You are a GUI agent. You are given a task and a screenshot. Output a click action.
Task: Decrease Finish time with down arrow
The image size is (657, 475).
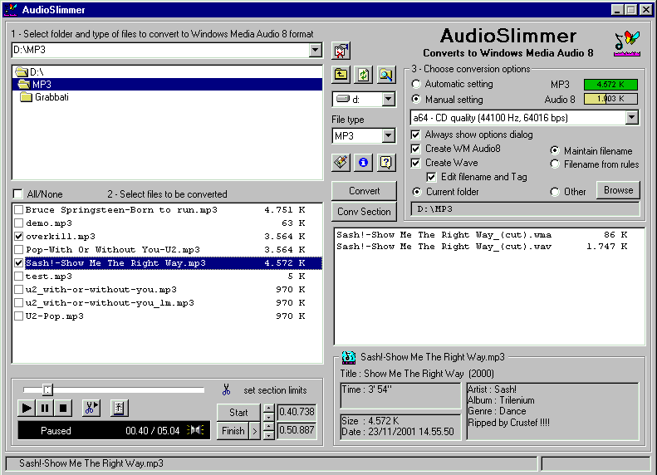268,436
